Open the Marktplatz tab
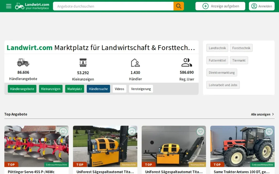The width and height of the screenshot is (279, 174). [x=75, y=89]
